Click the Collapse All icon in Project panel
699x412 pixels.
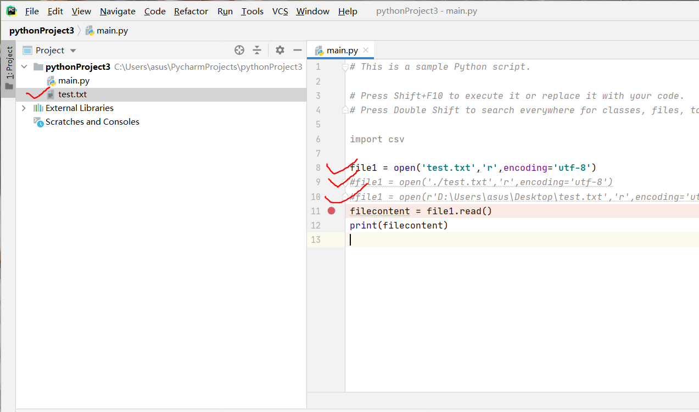coord(257,50)
